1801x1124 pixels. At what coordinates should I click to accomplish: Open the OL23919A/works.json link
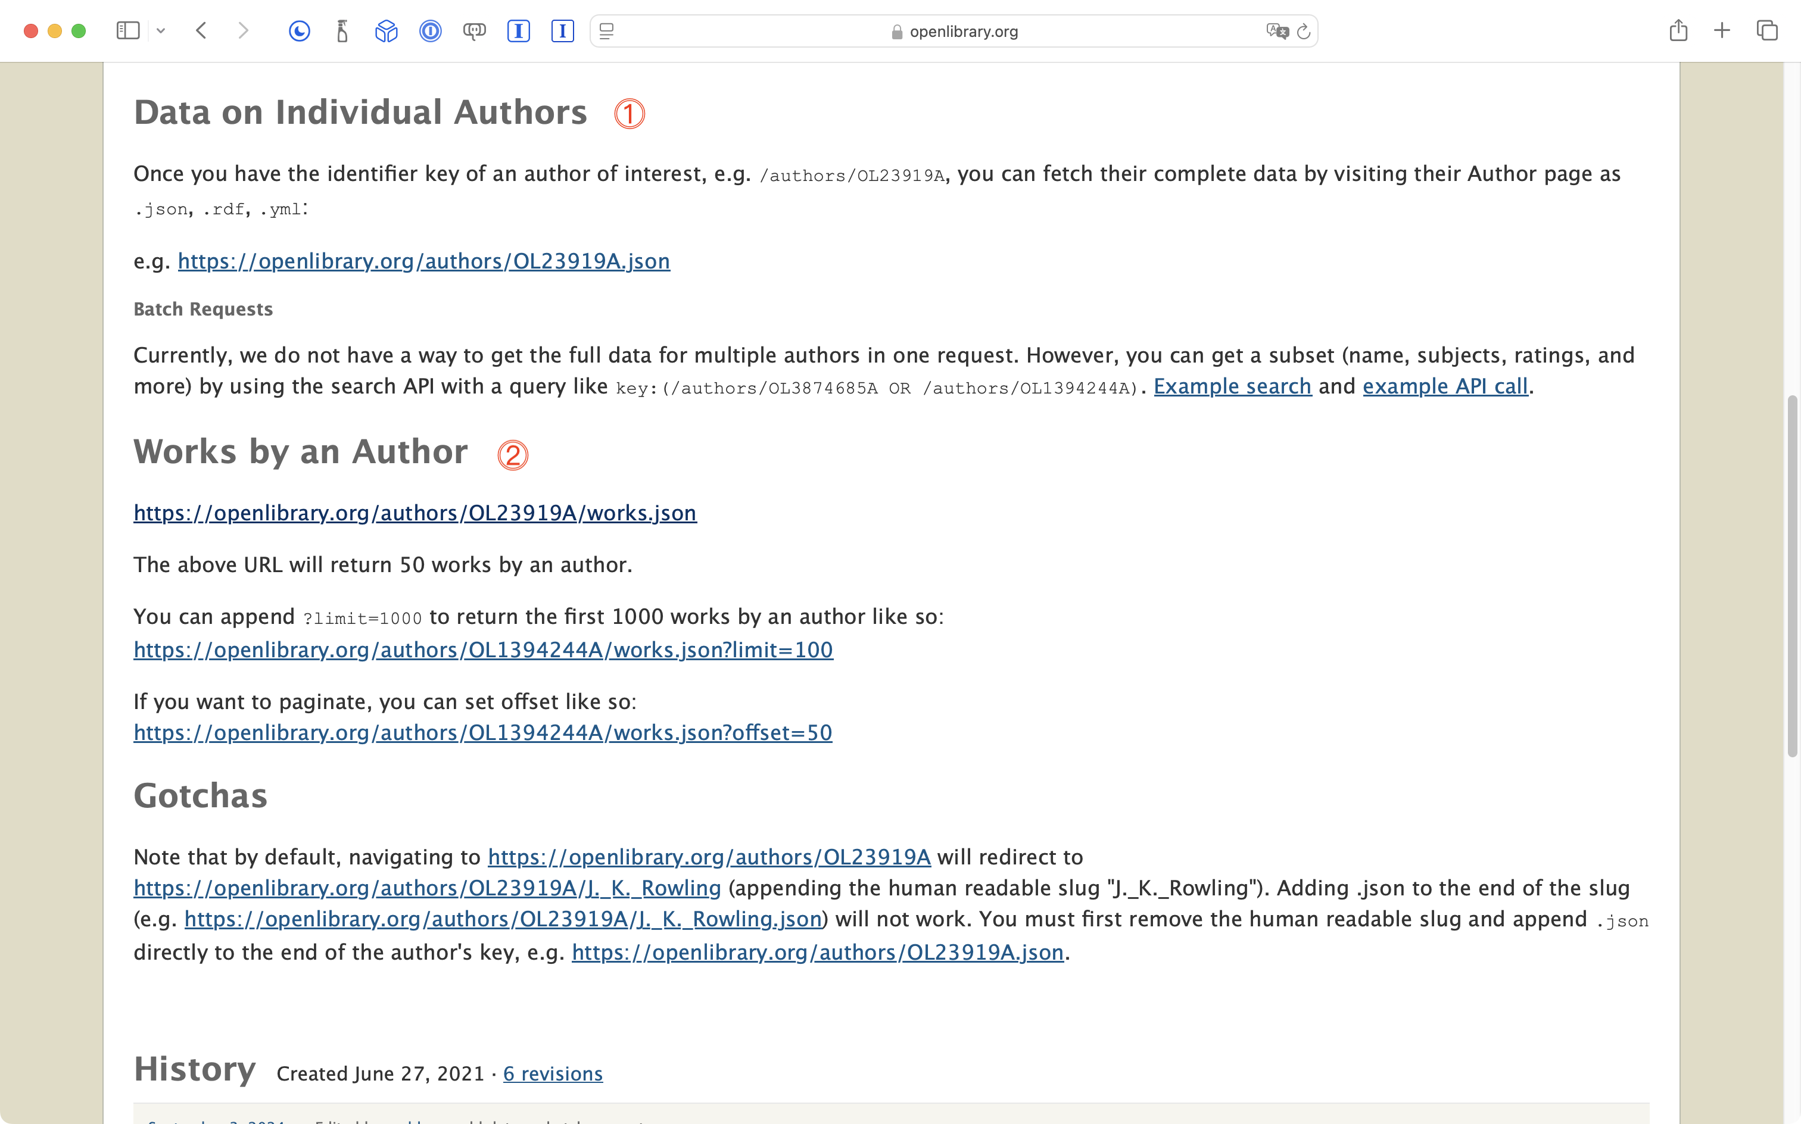click(415, 513)
